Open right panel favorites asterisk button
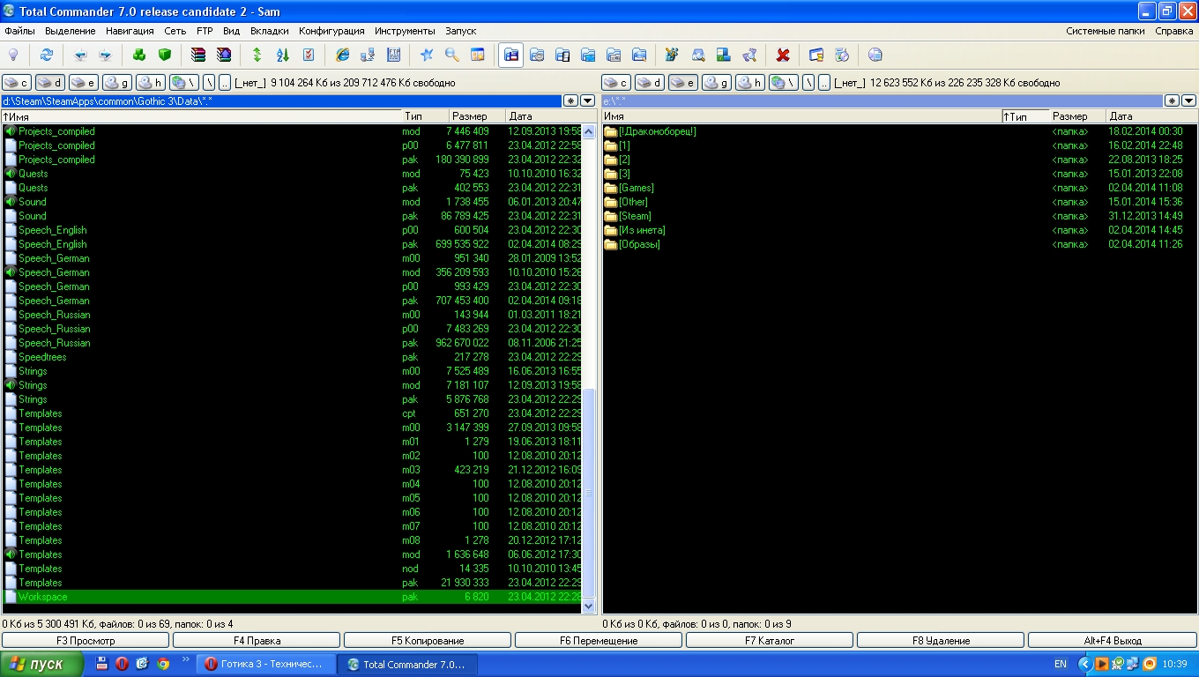 (1172, 101)
